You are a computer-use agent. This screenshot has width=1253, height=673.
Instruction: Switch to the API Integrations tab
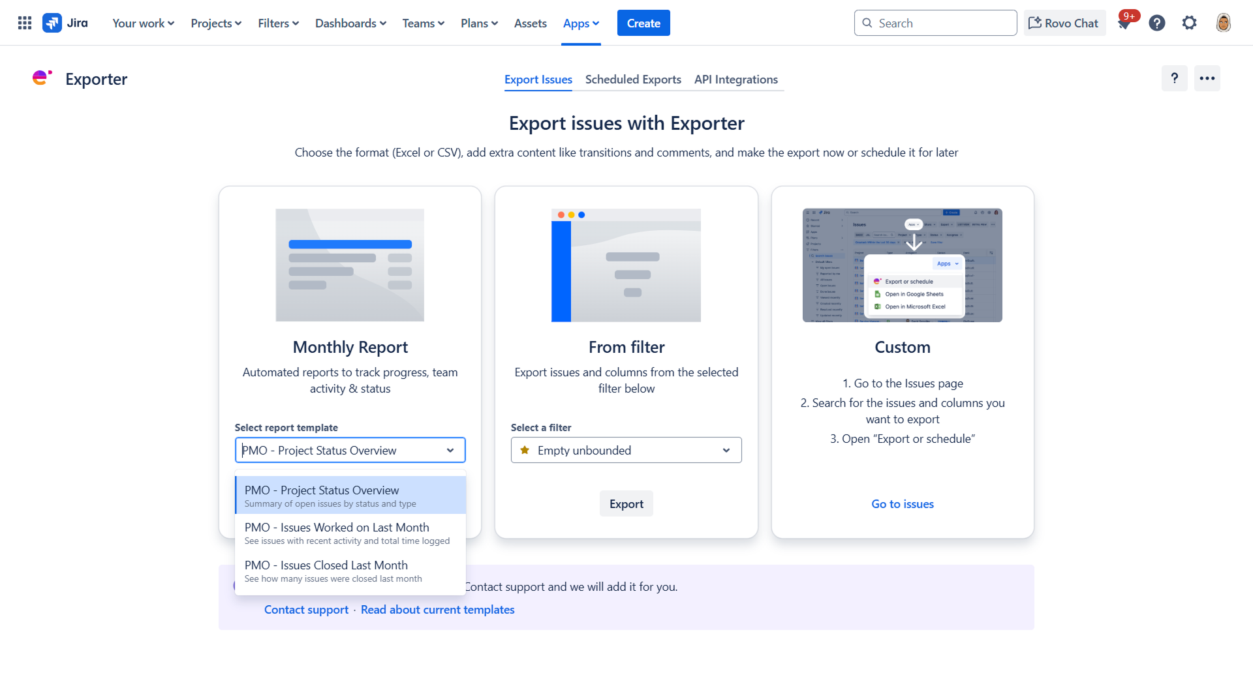736,80
